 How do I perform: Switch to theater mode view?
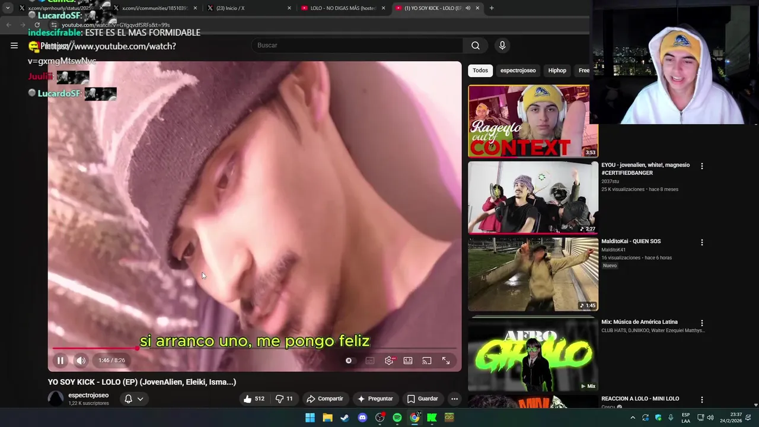coord(408,361)
